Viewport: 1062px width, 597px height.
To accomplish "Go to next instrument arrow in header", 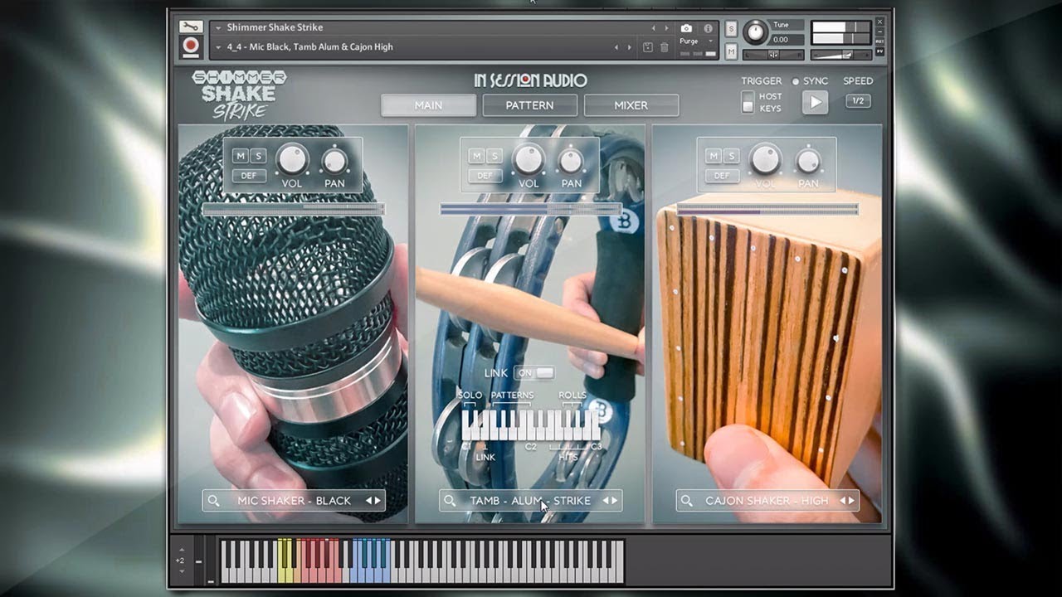I will tap(665, 28).
